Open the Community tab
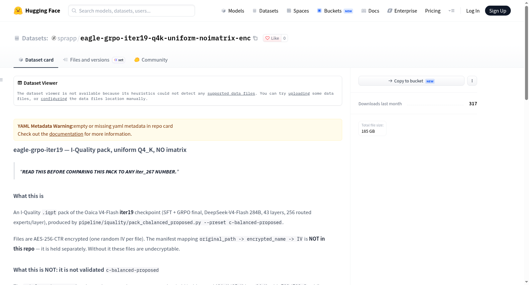529x285 pixels. 151,60
